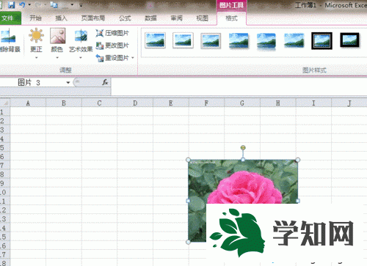Switch to the 数据 (Data) tab
Viewport: 367px width, 266px height.
point(150,18)
